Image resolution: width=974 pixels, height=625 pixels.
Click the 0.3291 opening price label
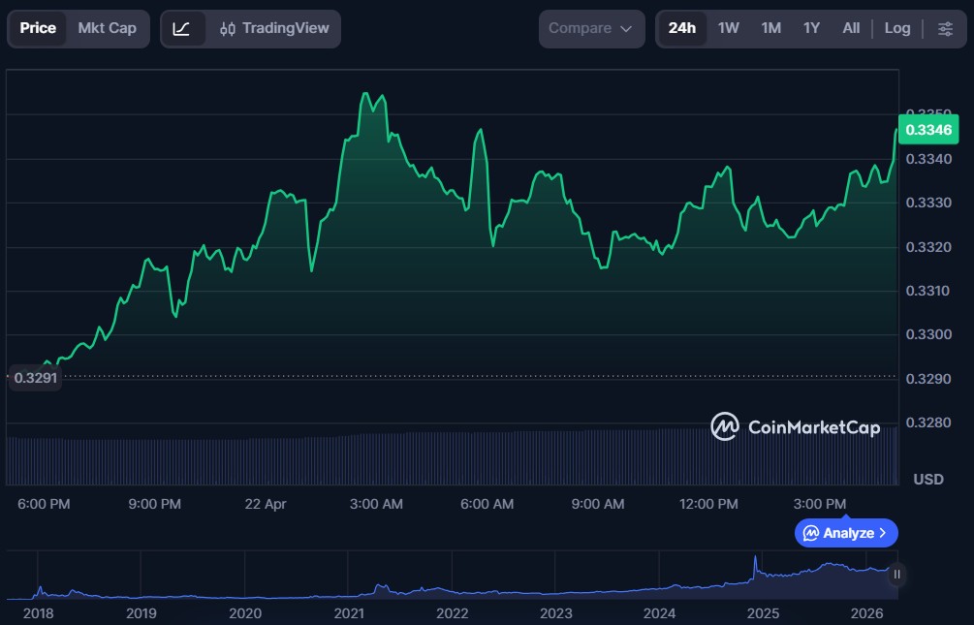[x=35, y=378]
